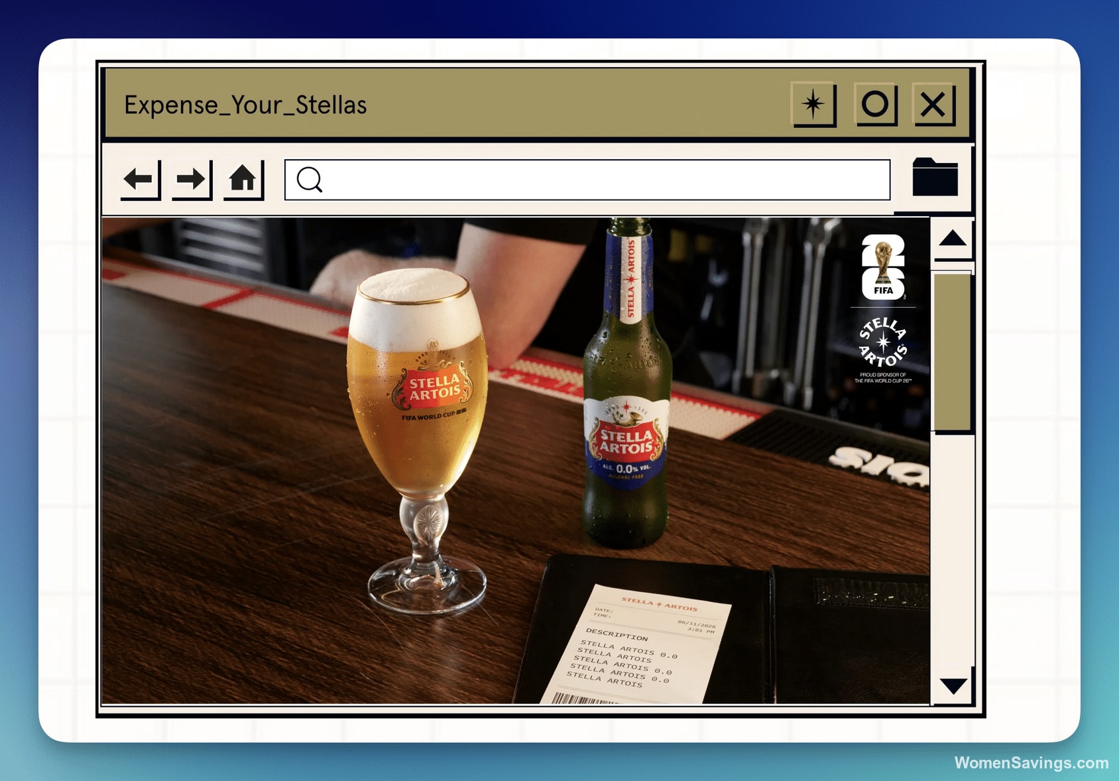Viewport: 1119px width, 781px height.
Task: Close the Expense_Your_Stellas window with X
Action: tap(933, 105)
